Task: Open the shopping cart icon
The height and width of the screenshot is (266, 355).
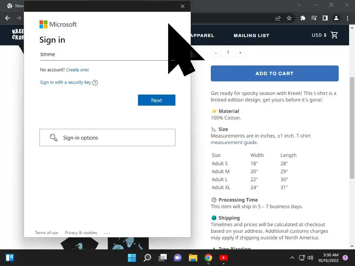Action: pos(334,35)
